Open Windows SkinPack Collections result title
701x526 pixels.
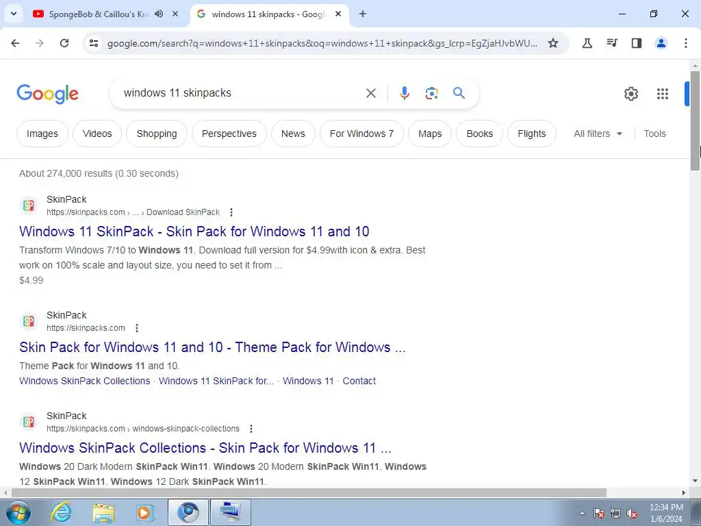[205, 448]
